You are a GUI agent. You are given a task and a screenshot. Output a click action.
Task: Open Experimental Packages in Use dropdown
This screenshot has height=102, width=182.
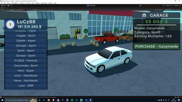click(x=152, y=5)
